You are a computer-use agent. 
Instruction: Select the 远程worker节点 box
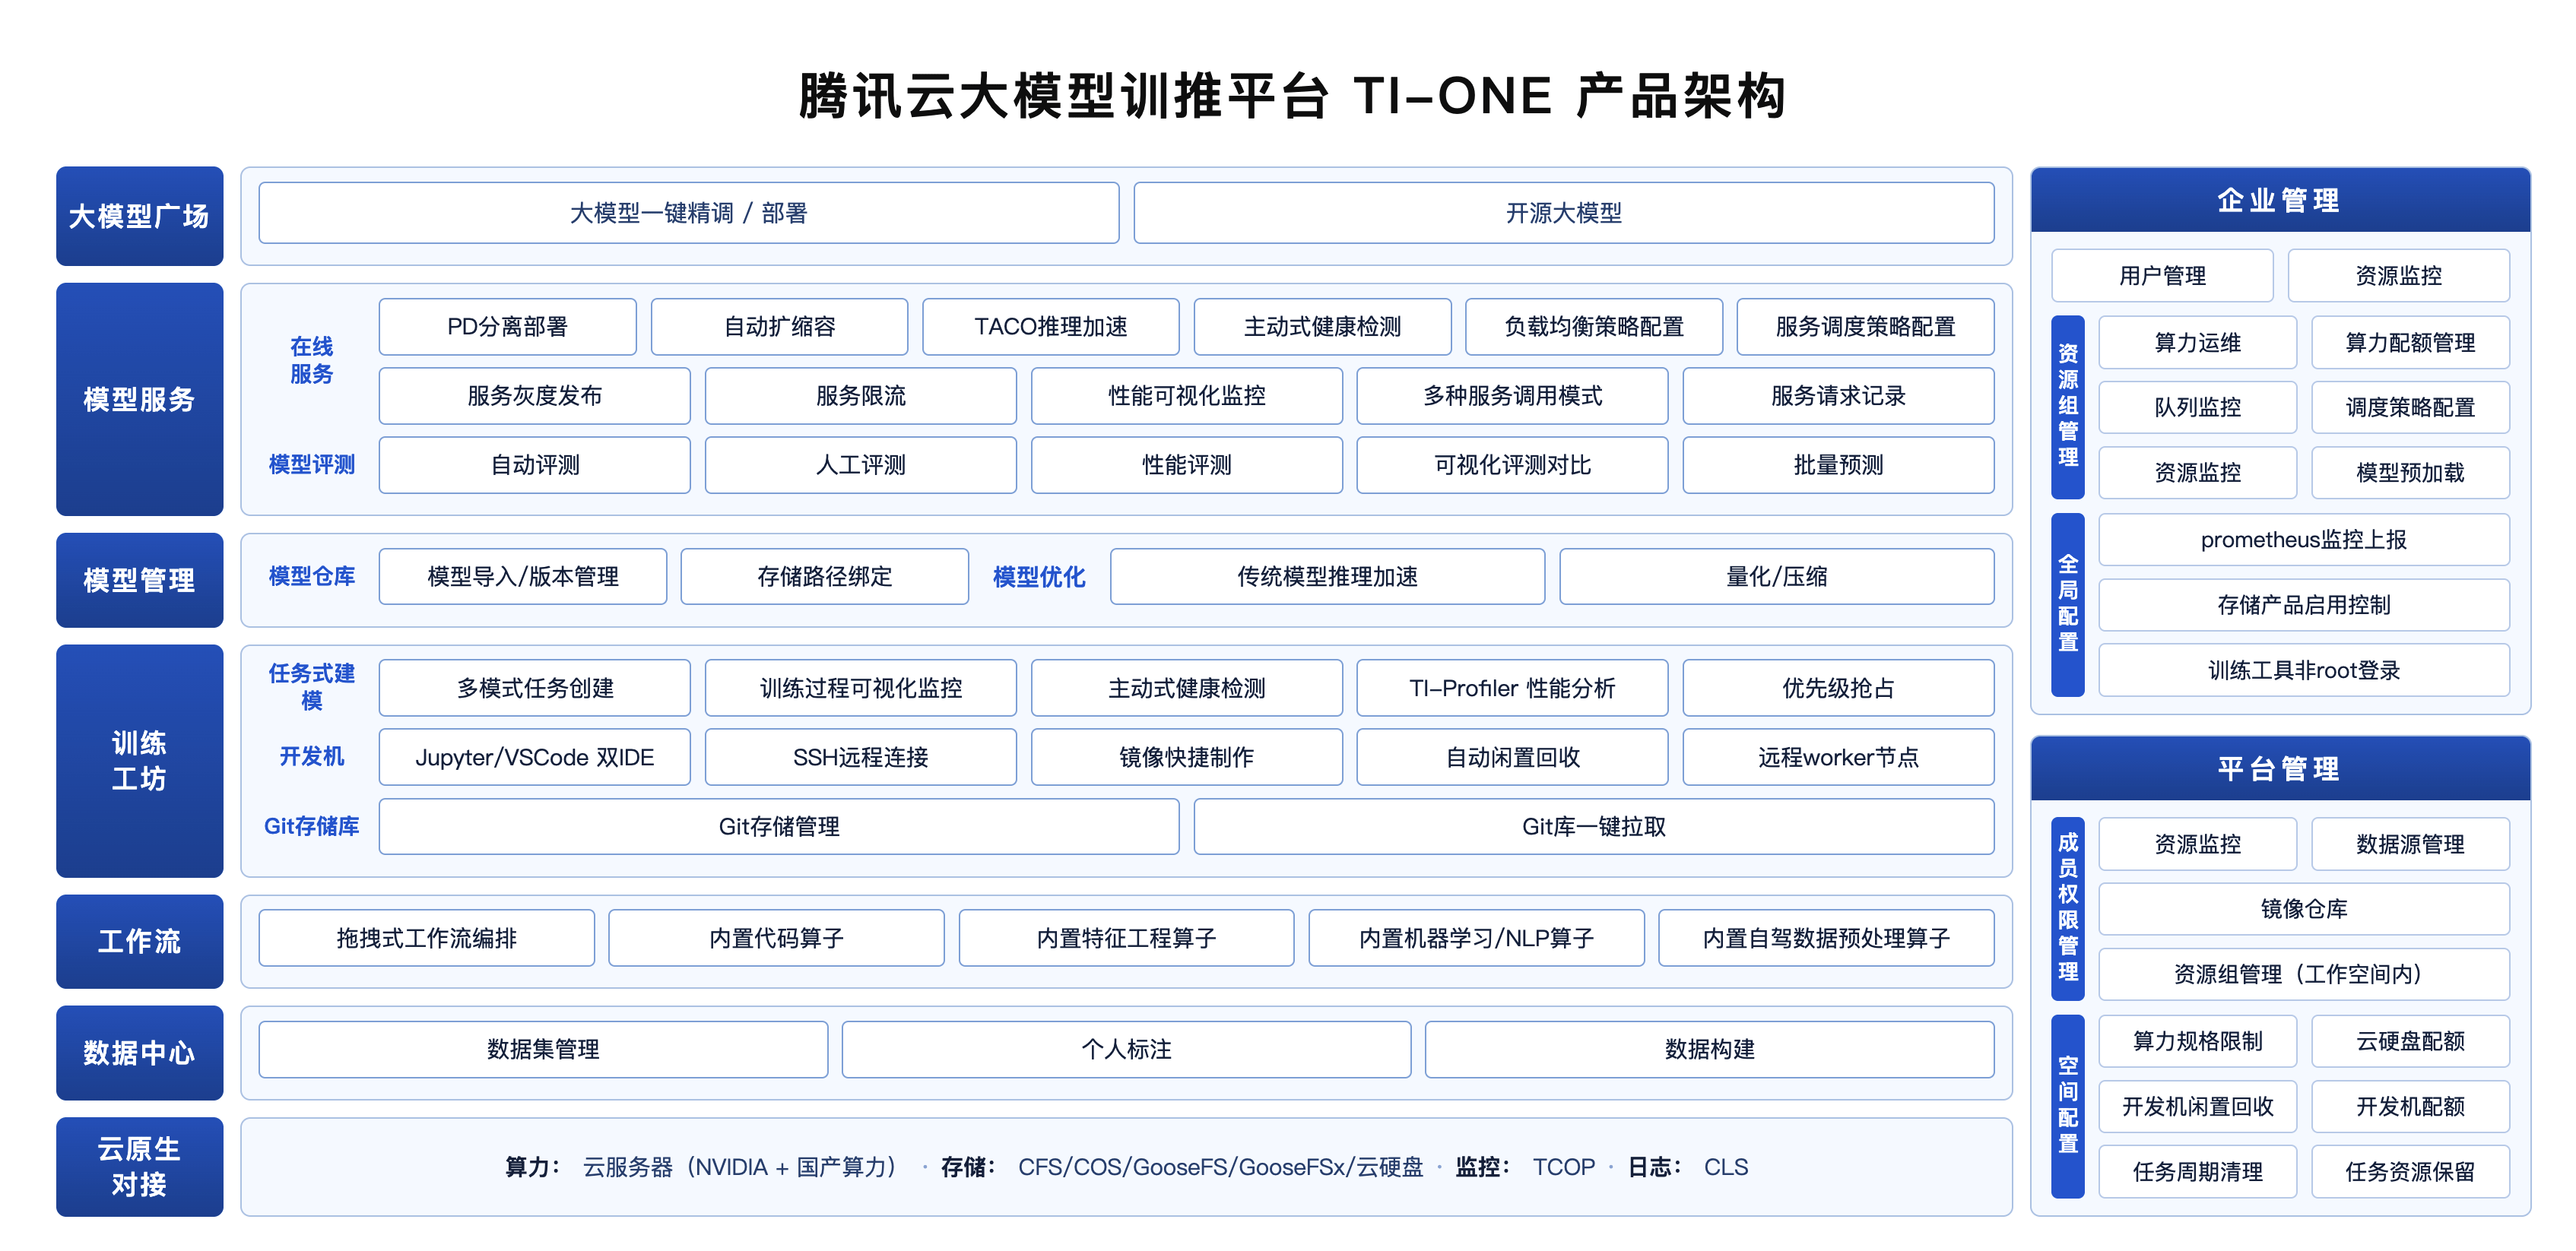[1838, 758]
